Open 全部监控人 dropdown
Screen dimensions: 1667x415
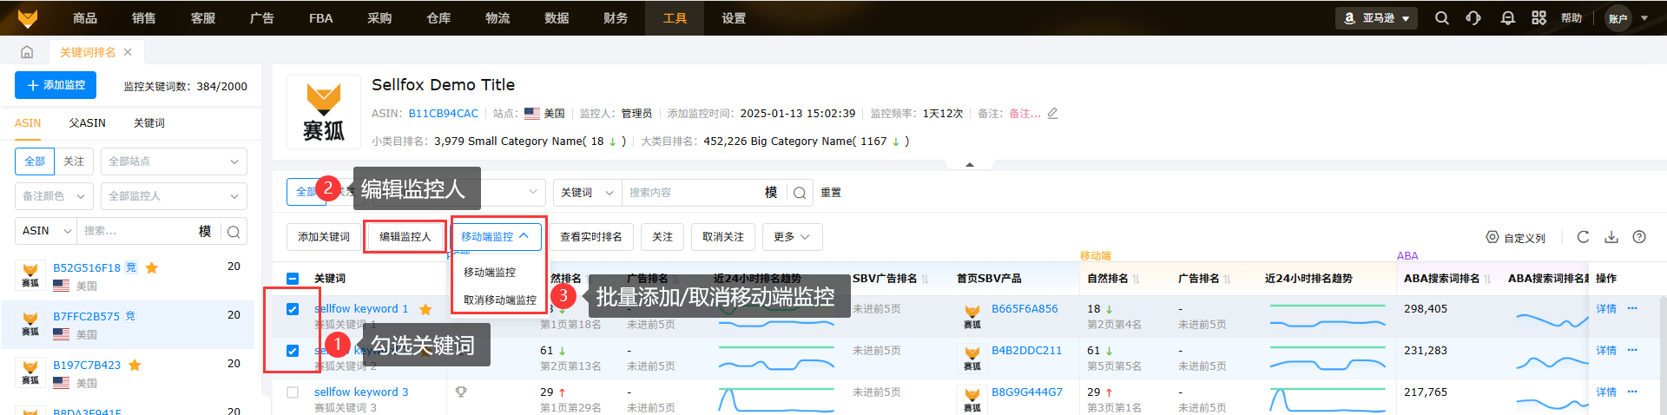pyautogui.click(x=174, y=196)
